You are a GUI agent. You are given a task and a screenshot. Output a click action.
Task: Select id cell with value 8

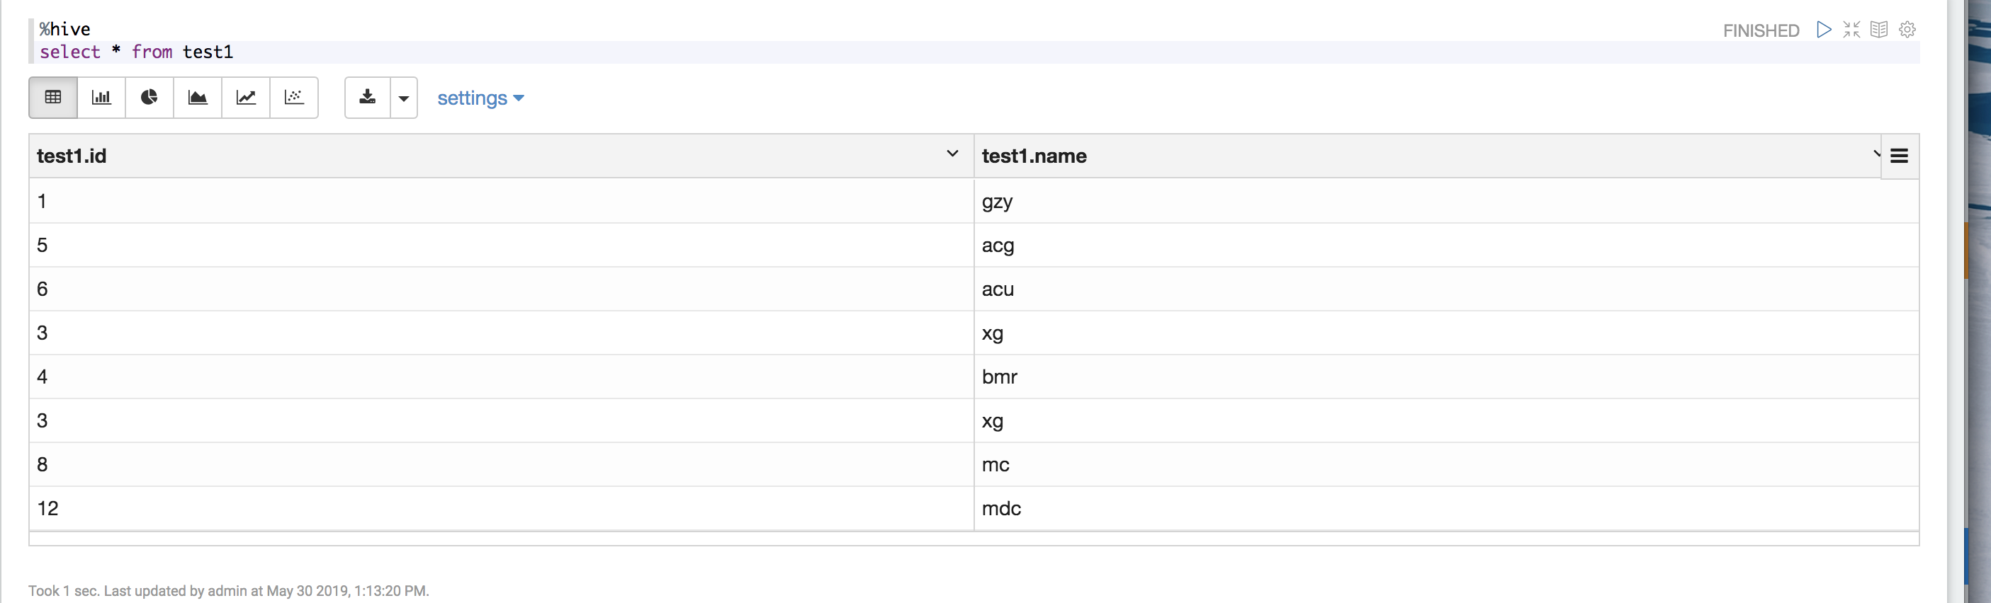pyautogui.click(x=502, y=464)
